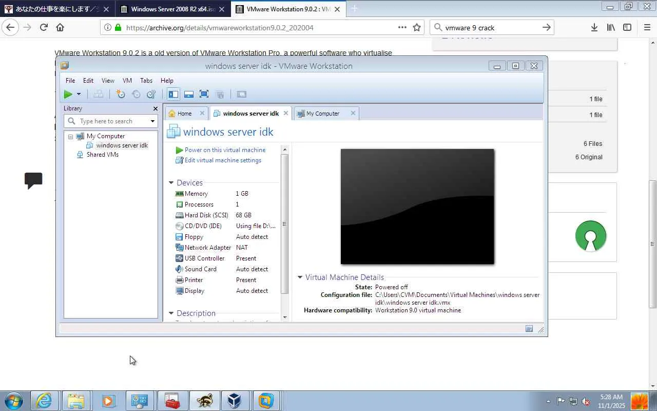Select the Display device
657x411 pixels.
226,291
